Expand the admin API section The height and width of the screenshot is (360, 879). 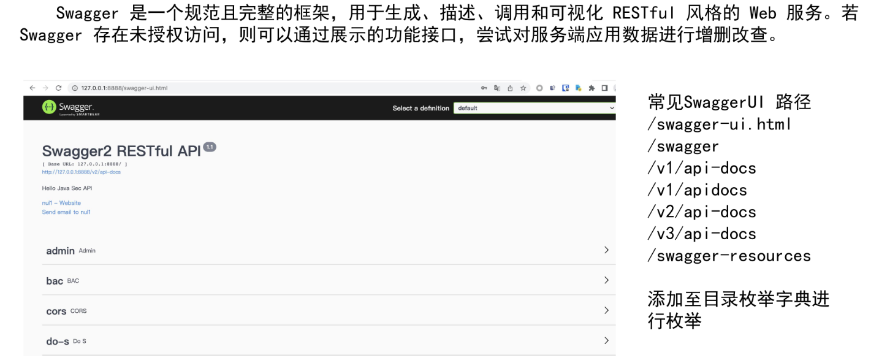606,250
